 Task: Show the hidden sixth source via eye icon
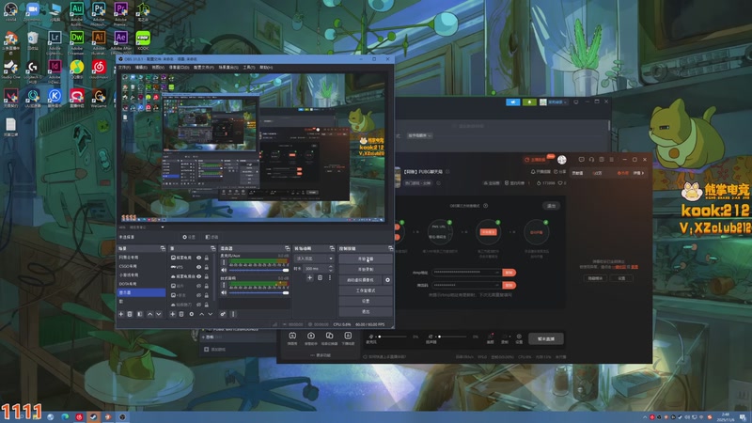pyautogui.click(x=198, y=305)
